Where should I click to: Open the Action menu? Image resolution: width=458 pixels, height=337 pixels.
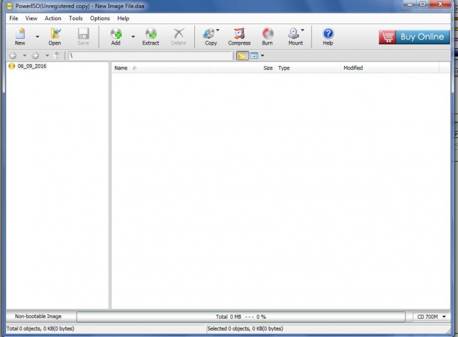[x=53, y=18]
